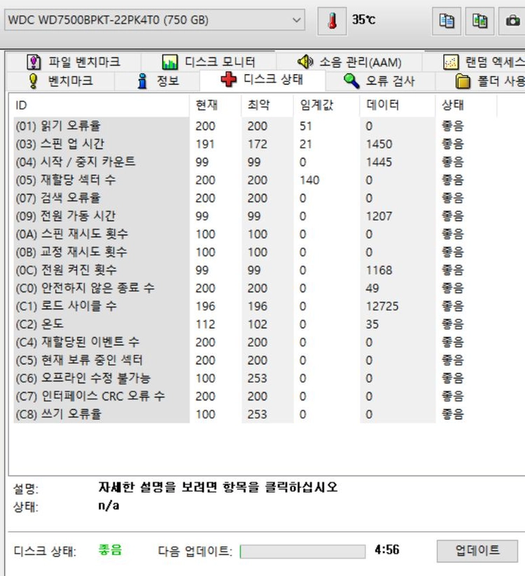Open the 오류 검사 tab
525x576 pixels.
pyautogui.click(x=379, y=81)
